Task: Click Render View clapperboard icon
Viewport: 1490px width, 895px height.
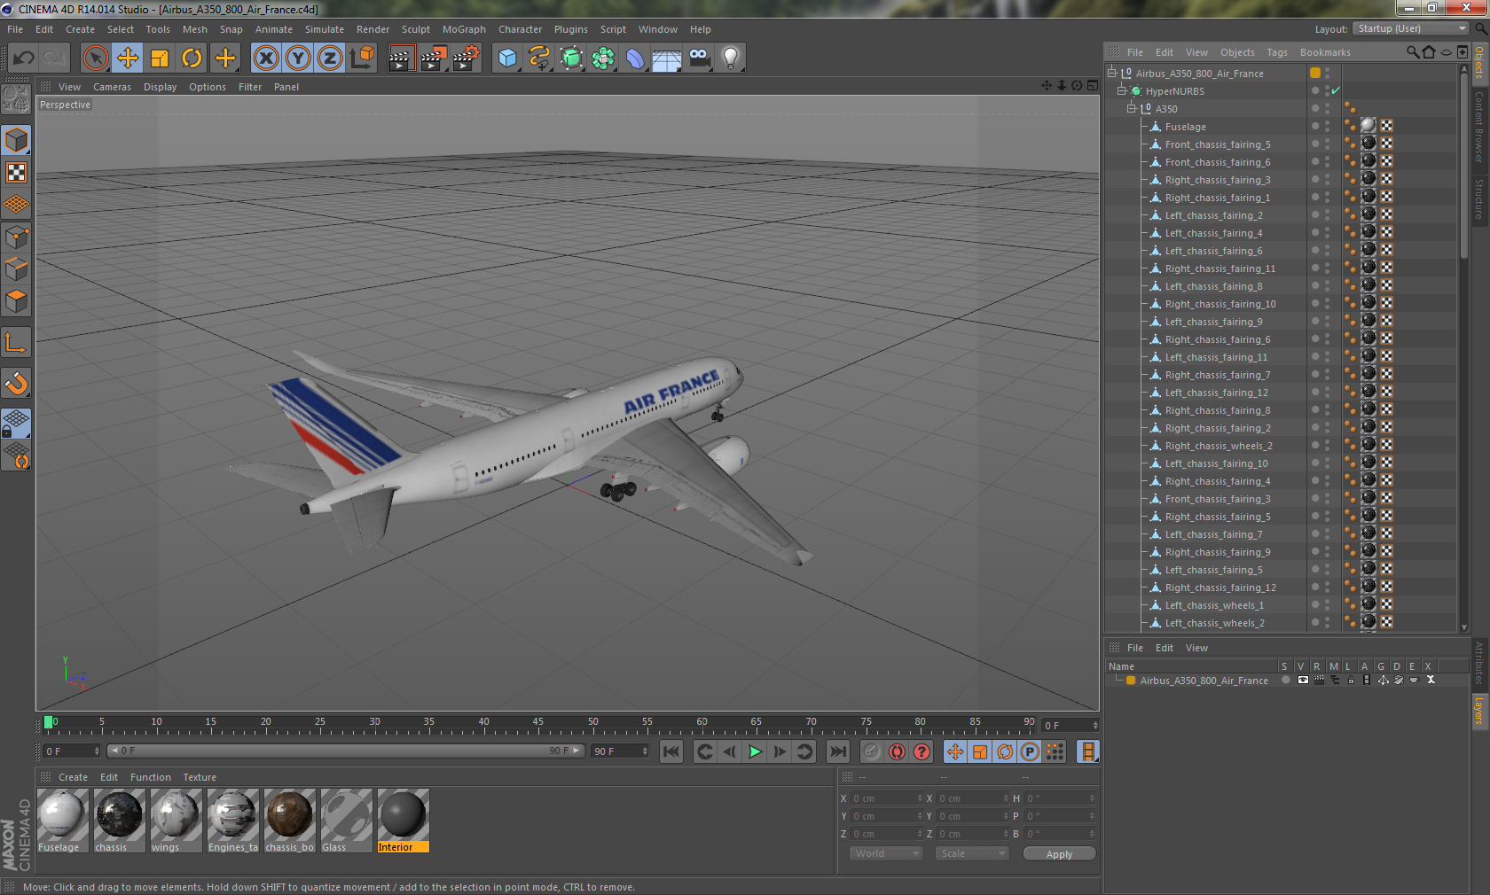Action: [401, 58]
